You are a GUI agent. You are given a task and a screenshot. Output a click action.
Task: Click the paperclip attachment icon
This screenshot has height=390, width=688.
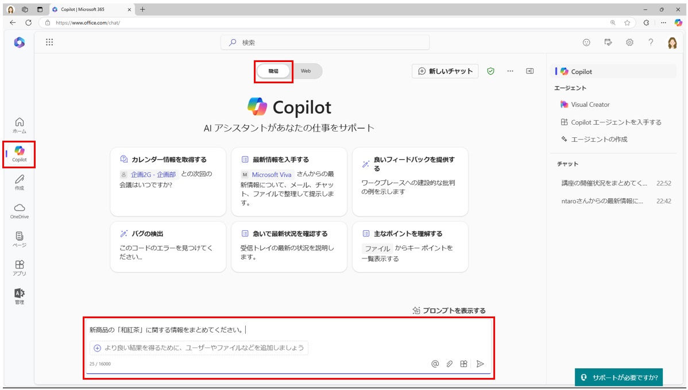click(449, 364)
